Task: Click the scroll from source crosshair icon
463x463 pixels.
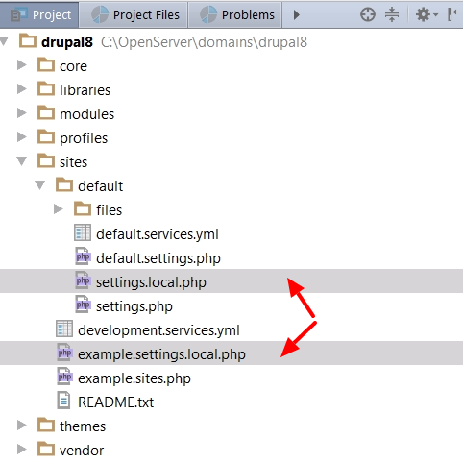Action: 368,14
